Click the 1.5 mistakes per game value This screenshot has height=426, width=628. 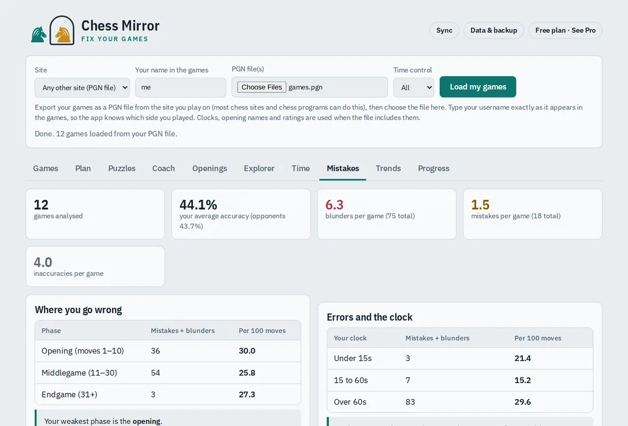click(480, 205)
